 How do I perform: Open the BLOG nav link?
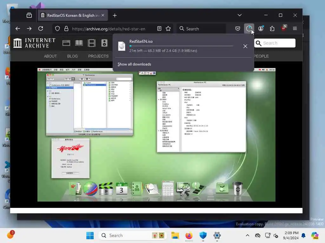(x=72, y=56)
